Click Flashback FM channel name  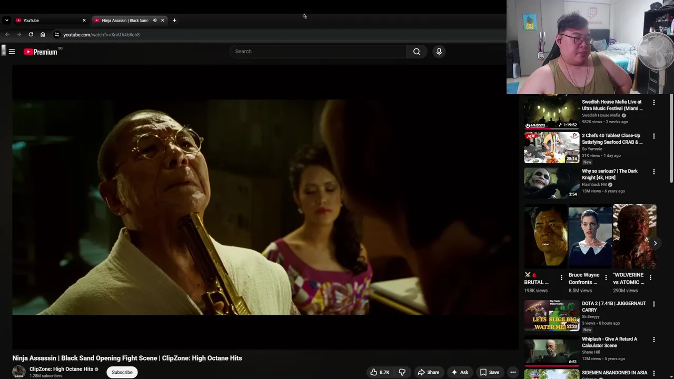click(x=594, y=185)
